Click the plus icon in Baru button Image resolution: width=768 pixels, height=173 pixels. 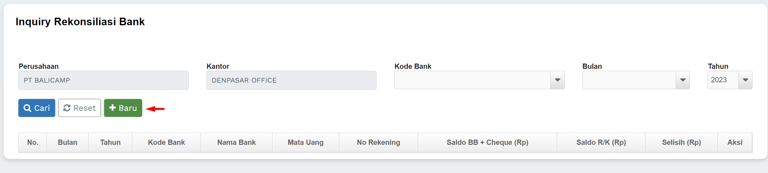[x=113, y=108]
